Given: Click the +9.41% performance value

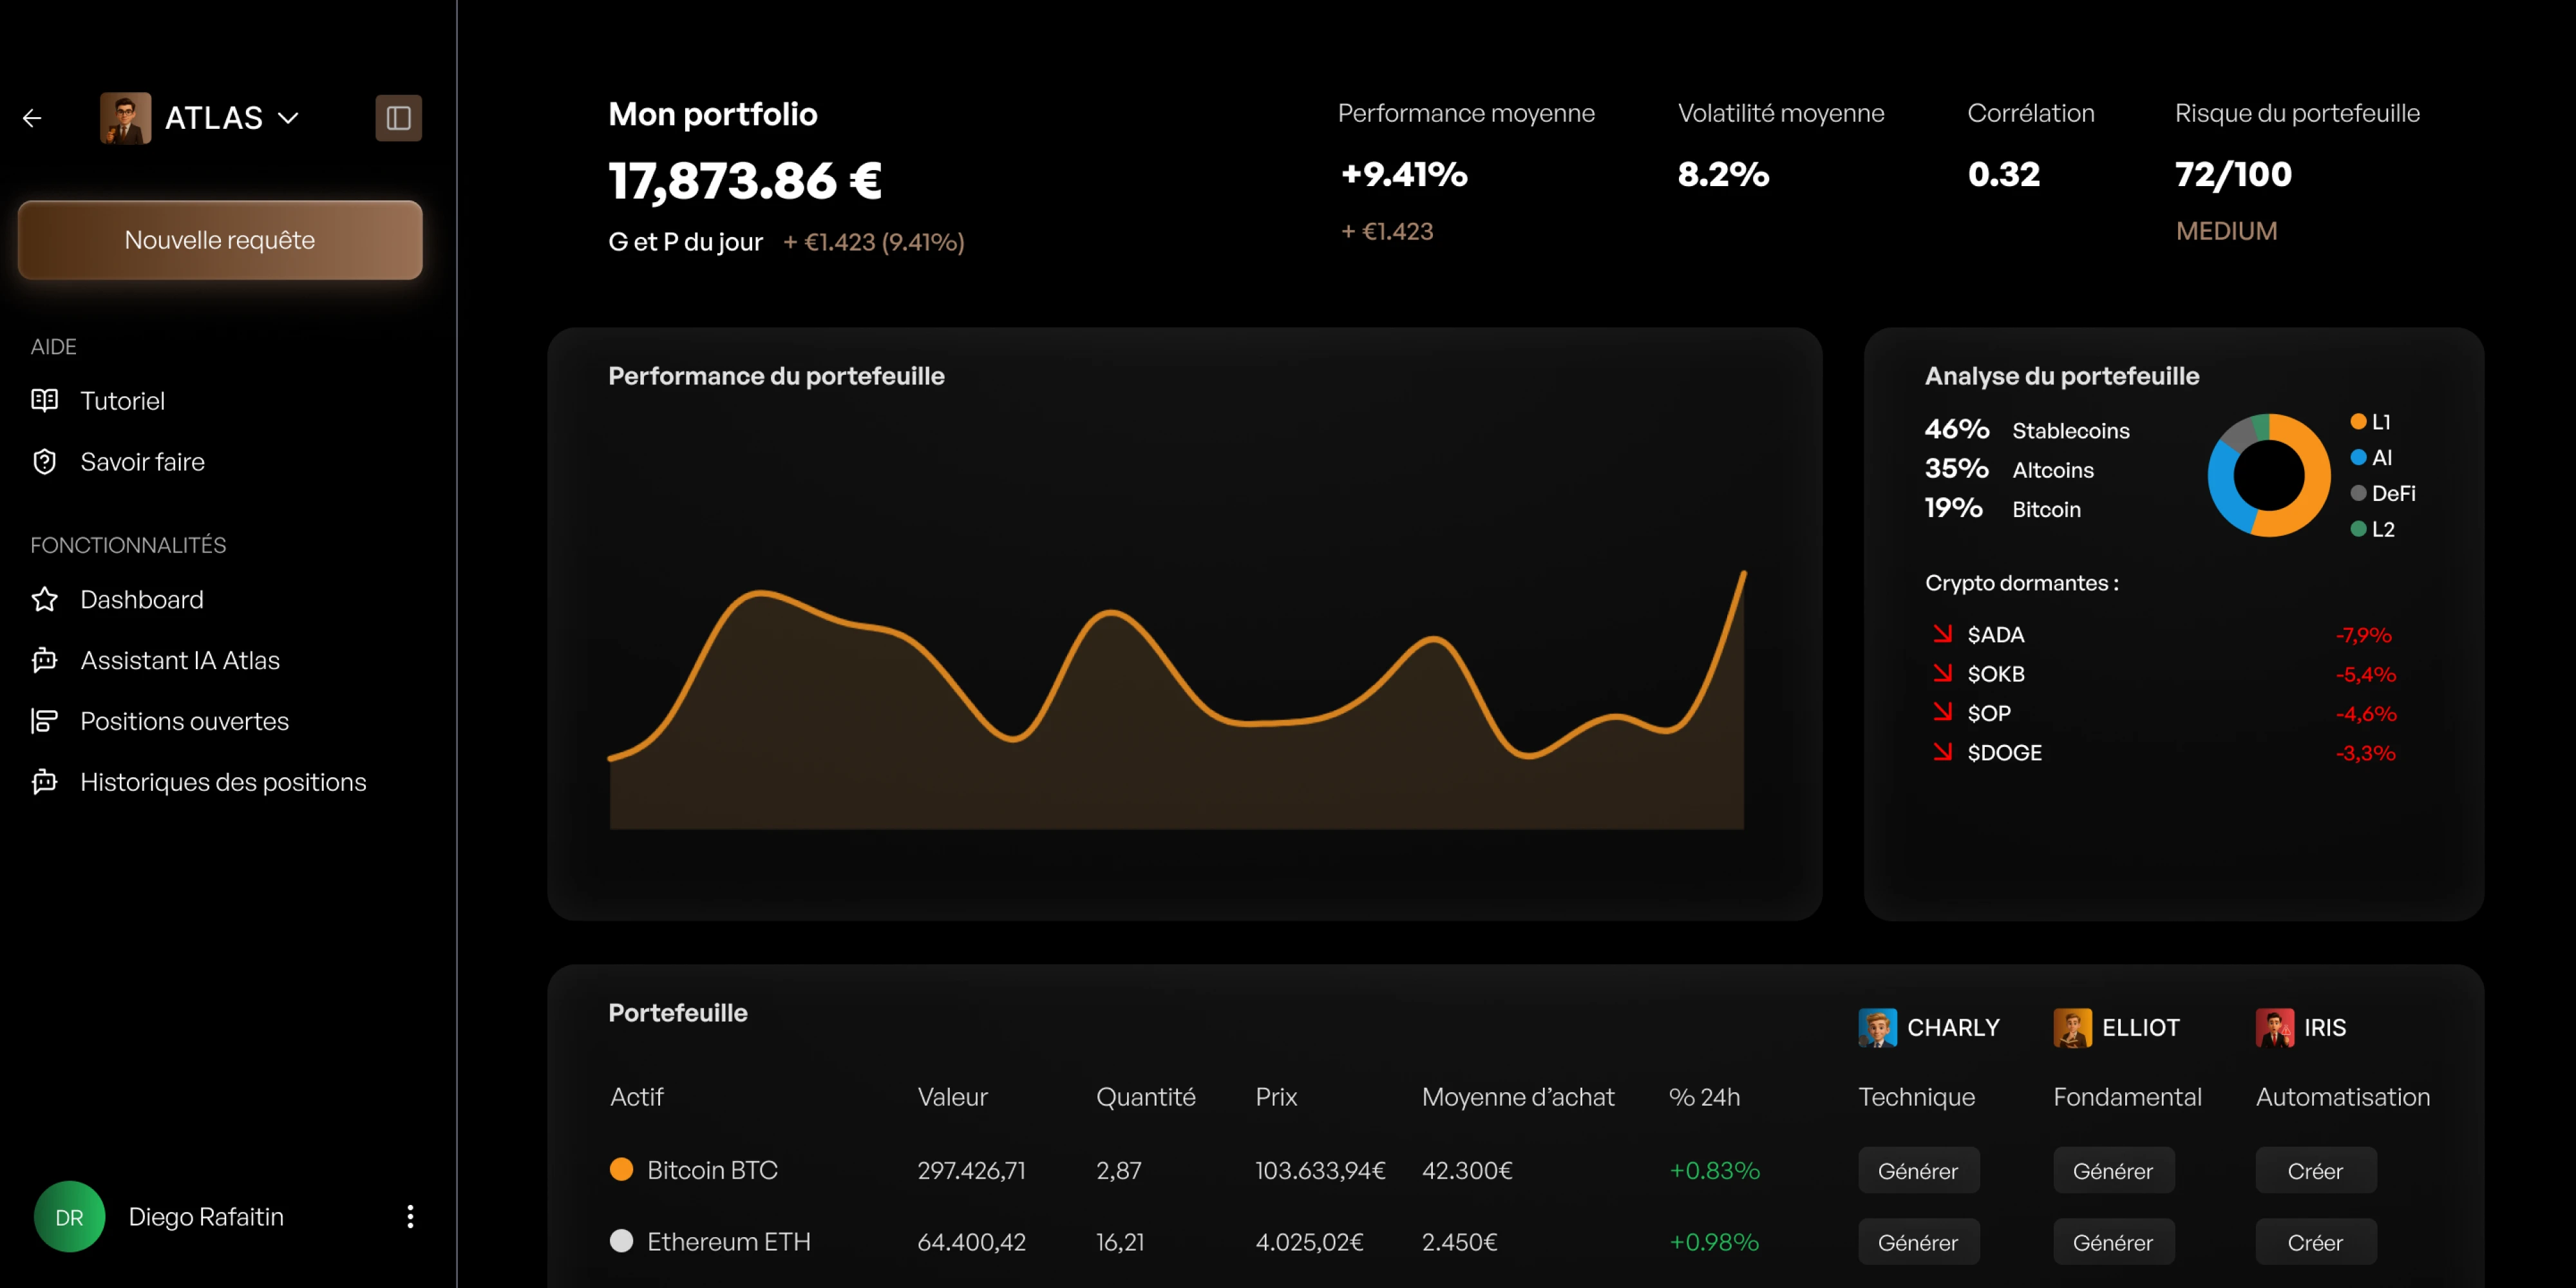Looking at the screenshot, I should 1404,174.
